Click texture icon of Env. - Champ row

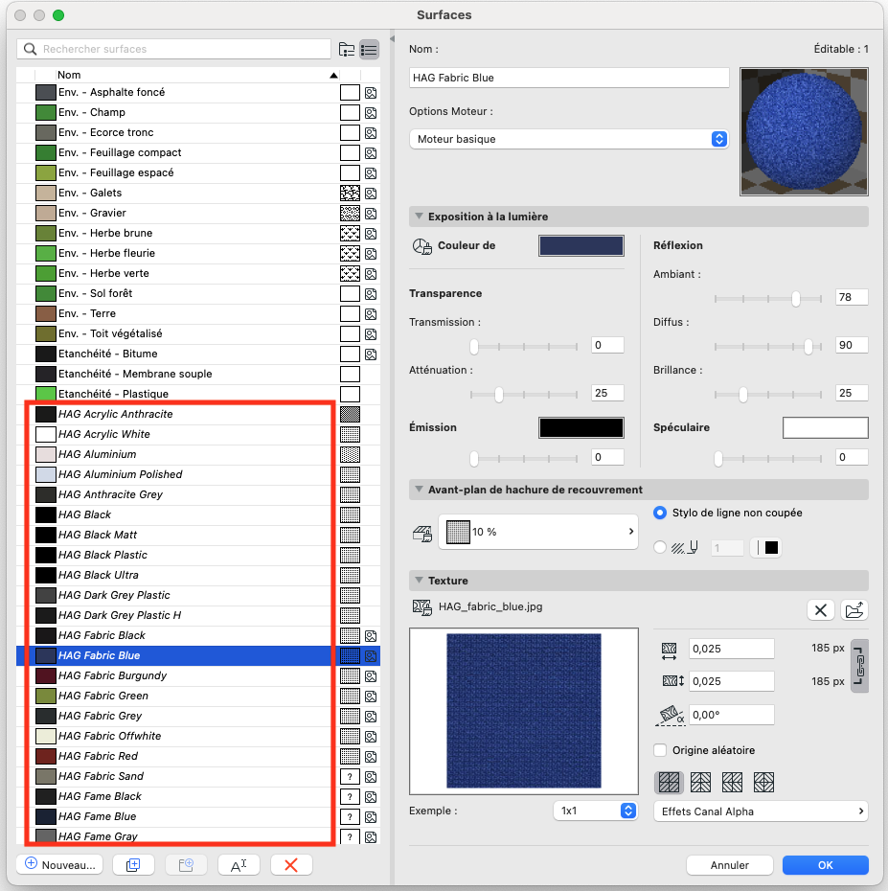[371, 113]
